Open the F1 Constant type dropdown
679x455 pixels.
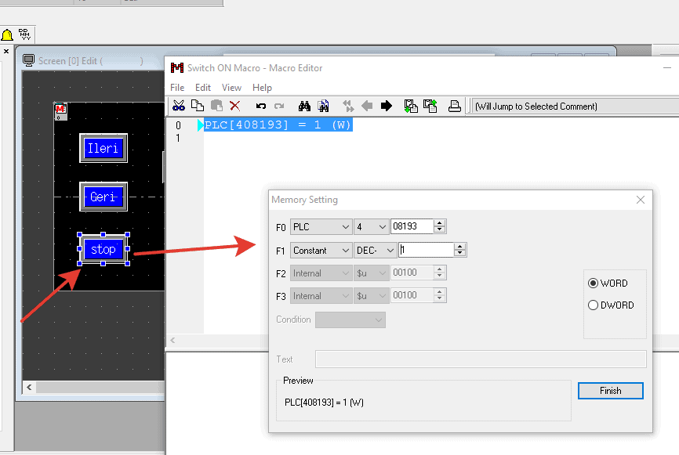(321, 251)
